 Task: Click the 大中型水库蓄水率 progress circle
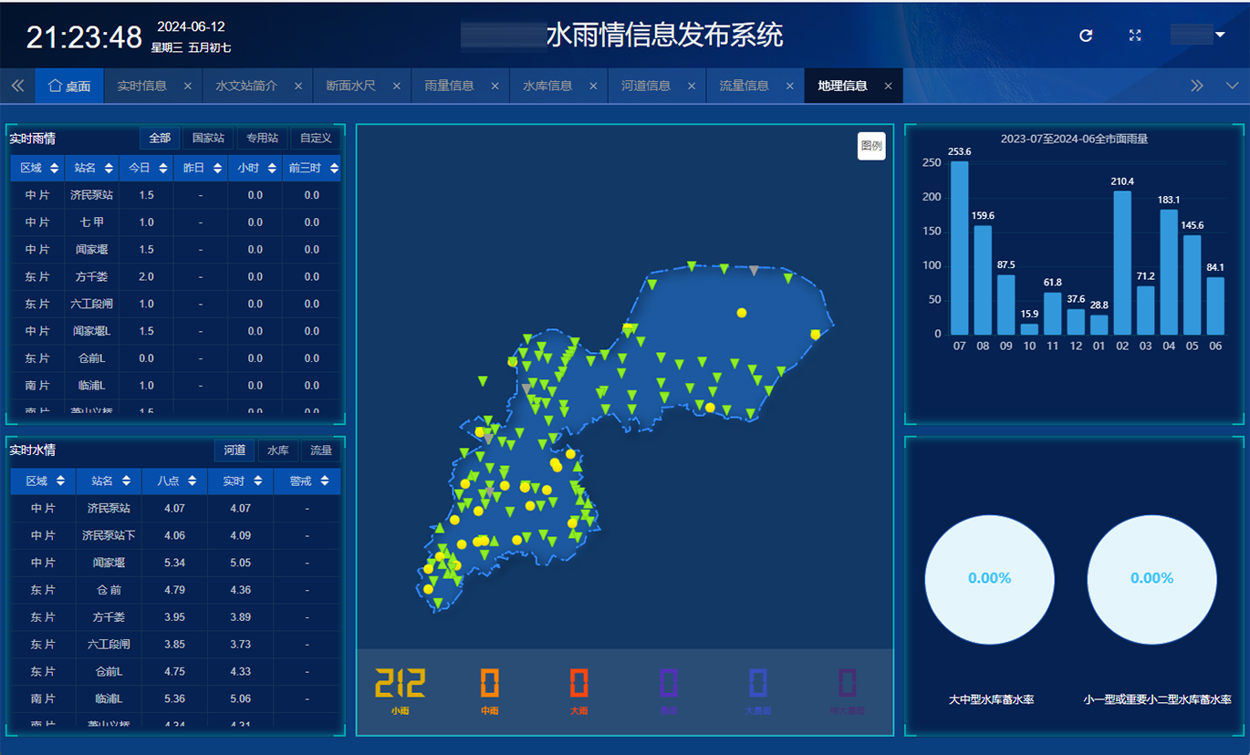coord(989,578)
